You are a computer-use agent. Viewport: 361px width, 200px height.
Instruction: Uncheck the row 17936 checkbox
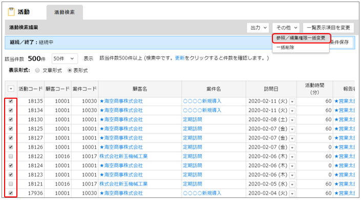[x=11, y=193]
